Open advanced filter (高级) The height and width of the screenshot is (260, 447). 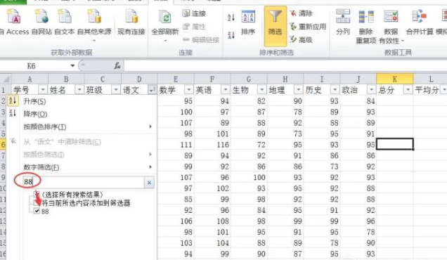[301, 39]
